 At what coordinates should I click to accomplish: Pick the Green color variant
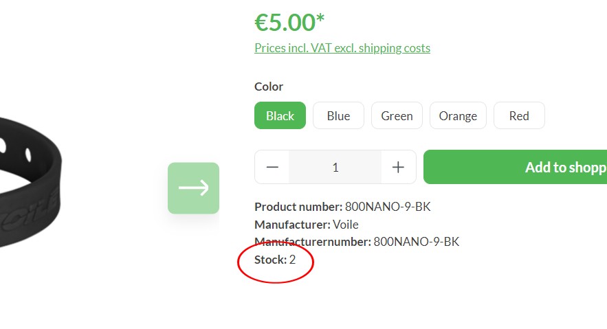click(397, 116)
